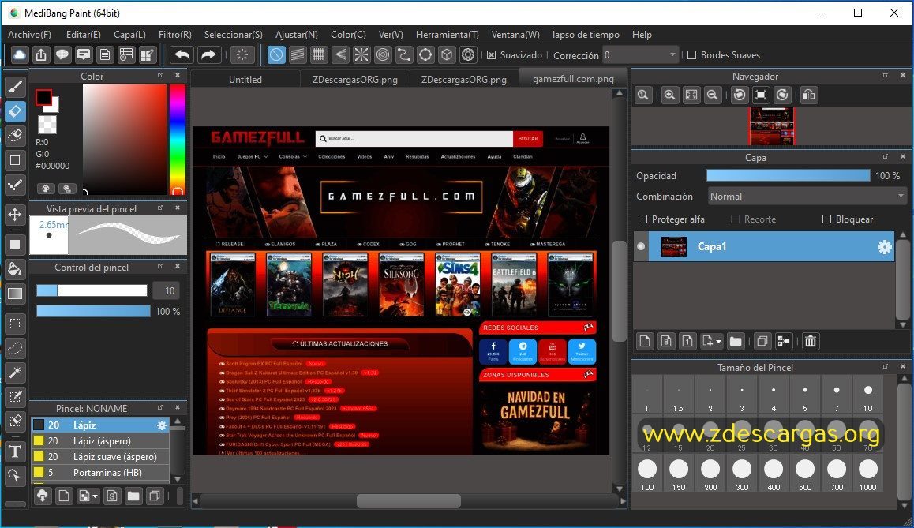Enable the crisscross grid snap
The image size is (914, 528).
[x=318, y=54]
